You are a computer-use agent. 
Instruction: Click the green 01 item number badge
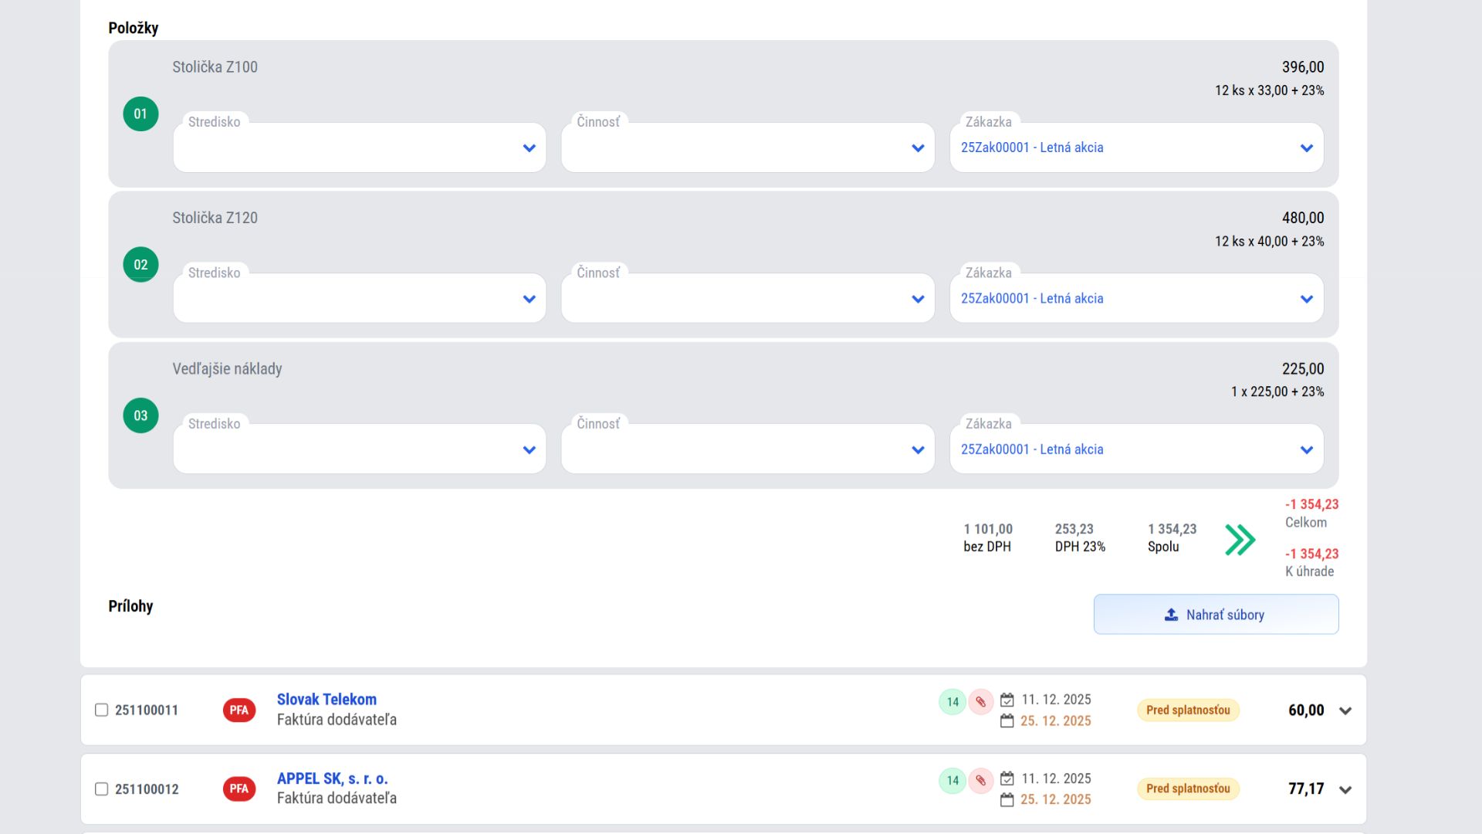pos(140,114)
